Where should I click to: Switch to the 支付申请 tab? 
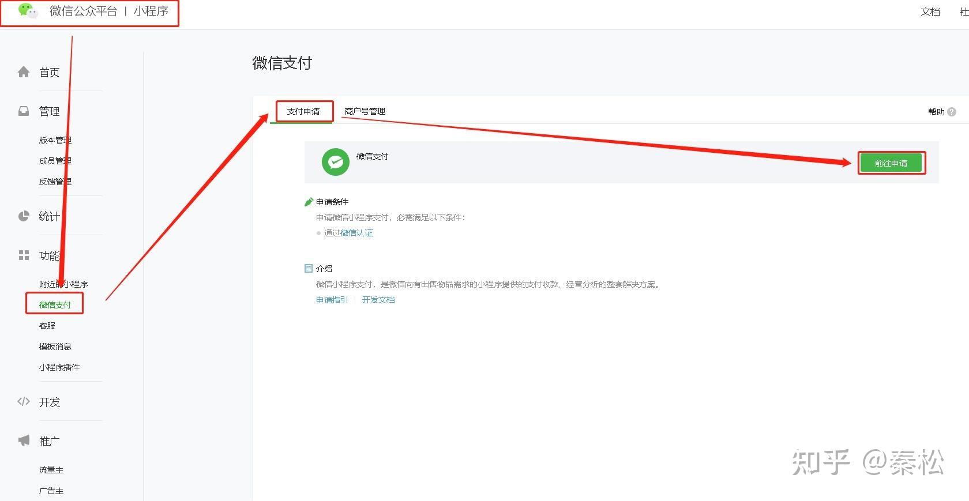click(303, 111)
